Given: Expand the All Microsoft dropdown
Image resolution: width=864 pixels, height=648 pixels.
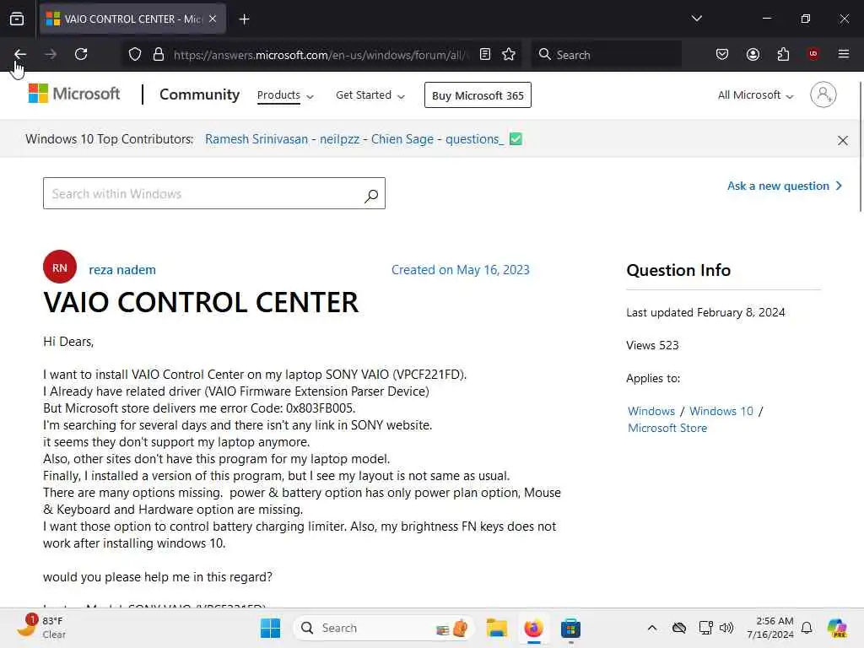Looking at the screenshot, I should click(755, 95).
